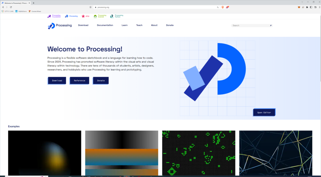
Task: Open the tab search chevron
Action: click(302, 2)
